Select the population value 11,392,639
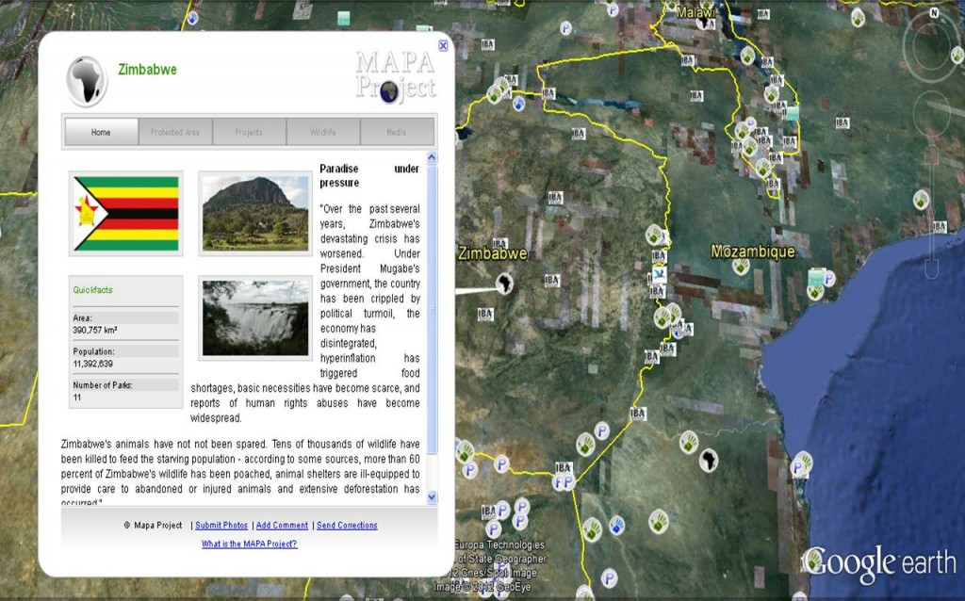 (x=93, y=364)
